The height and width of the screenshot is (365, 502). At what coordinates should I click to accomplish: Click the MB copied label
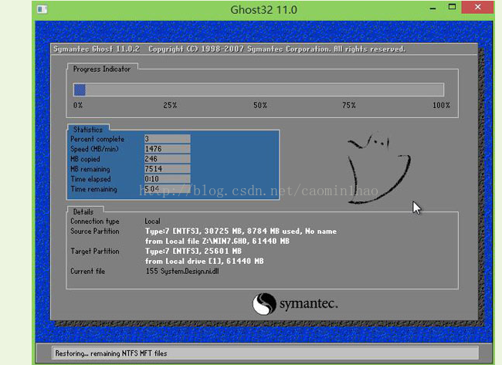click(x=85, y=159)
